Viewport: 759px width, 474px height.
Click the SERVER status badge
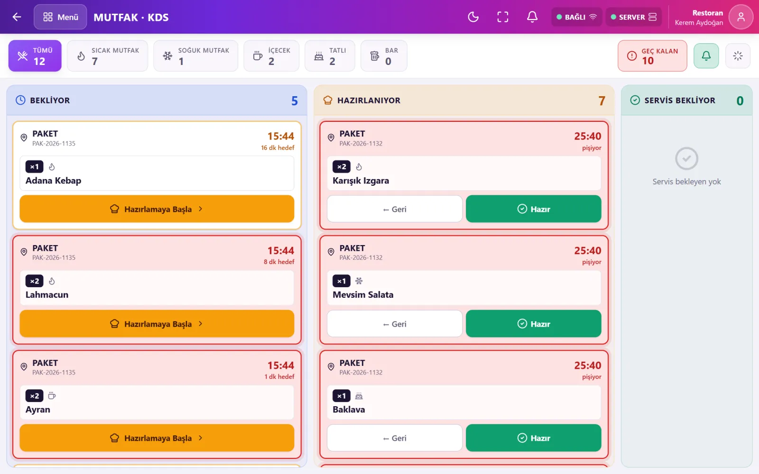point(634,17)
